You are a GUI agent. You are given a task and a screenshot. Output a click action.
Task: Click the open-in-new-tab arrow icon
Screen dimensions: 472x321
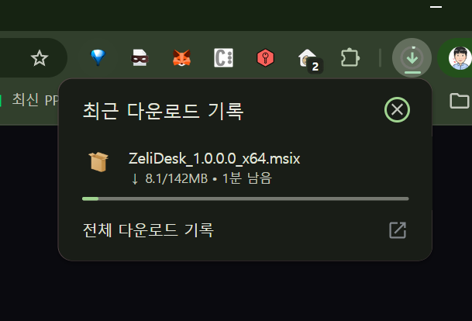398,230
